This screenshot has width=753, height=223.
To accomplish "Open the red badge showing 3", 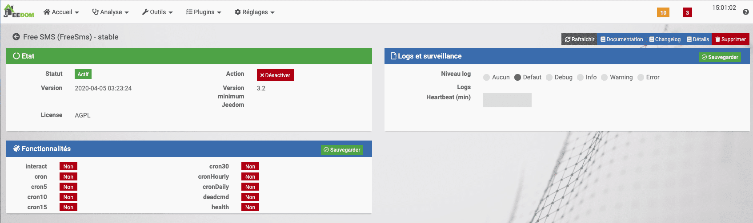I will click(687, 12).
